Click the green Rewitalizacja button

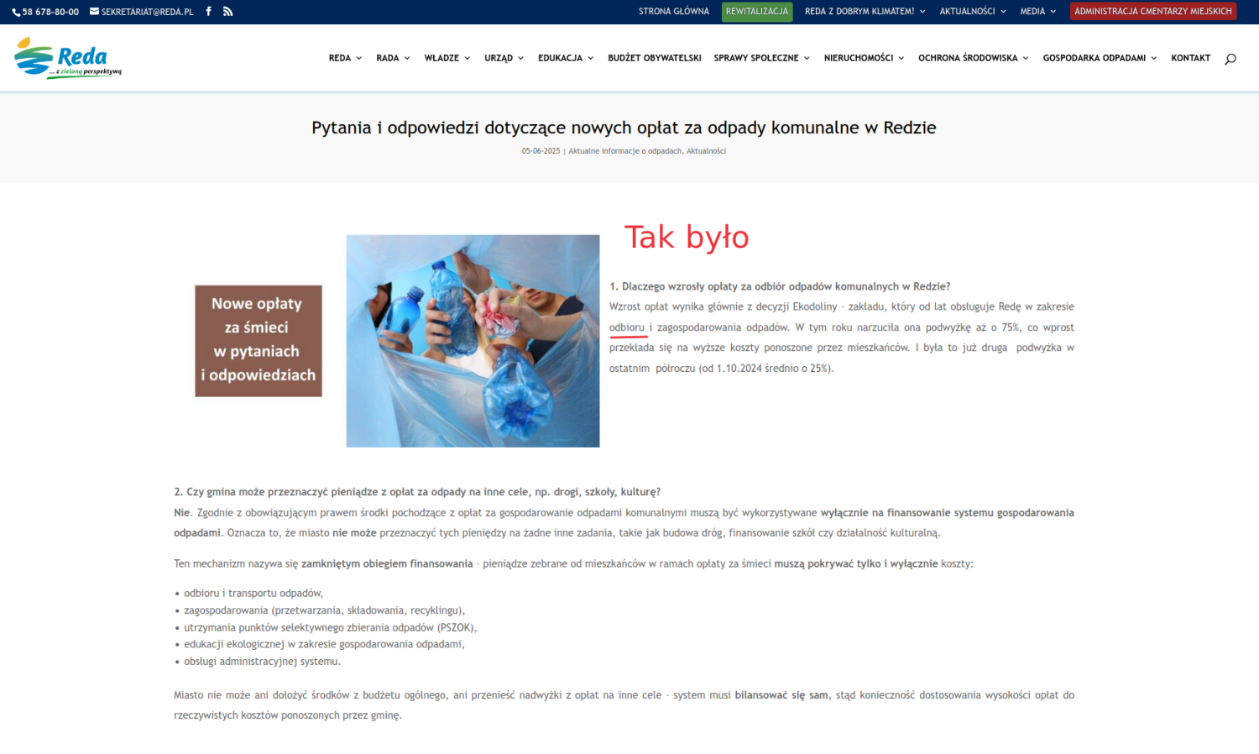756,12
